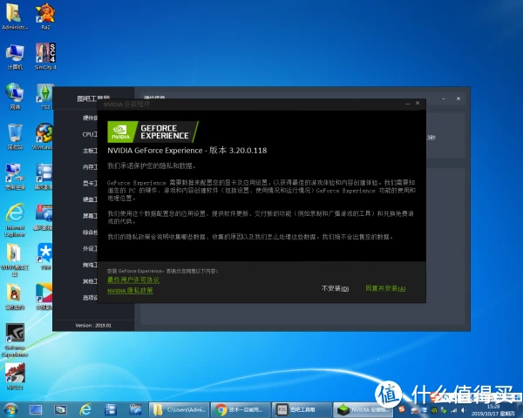Select 硬件信息 in 图吧工具箱 sidebar
The image size is (523, 418).
click(90, 118)
